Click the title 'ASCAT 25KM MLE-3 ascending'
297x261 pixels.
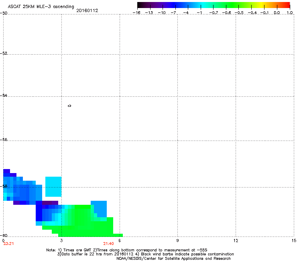41,7
